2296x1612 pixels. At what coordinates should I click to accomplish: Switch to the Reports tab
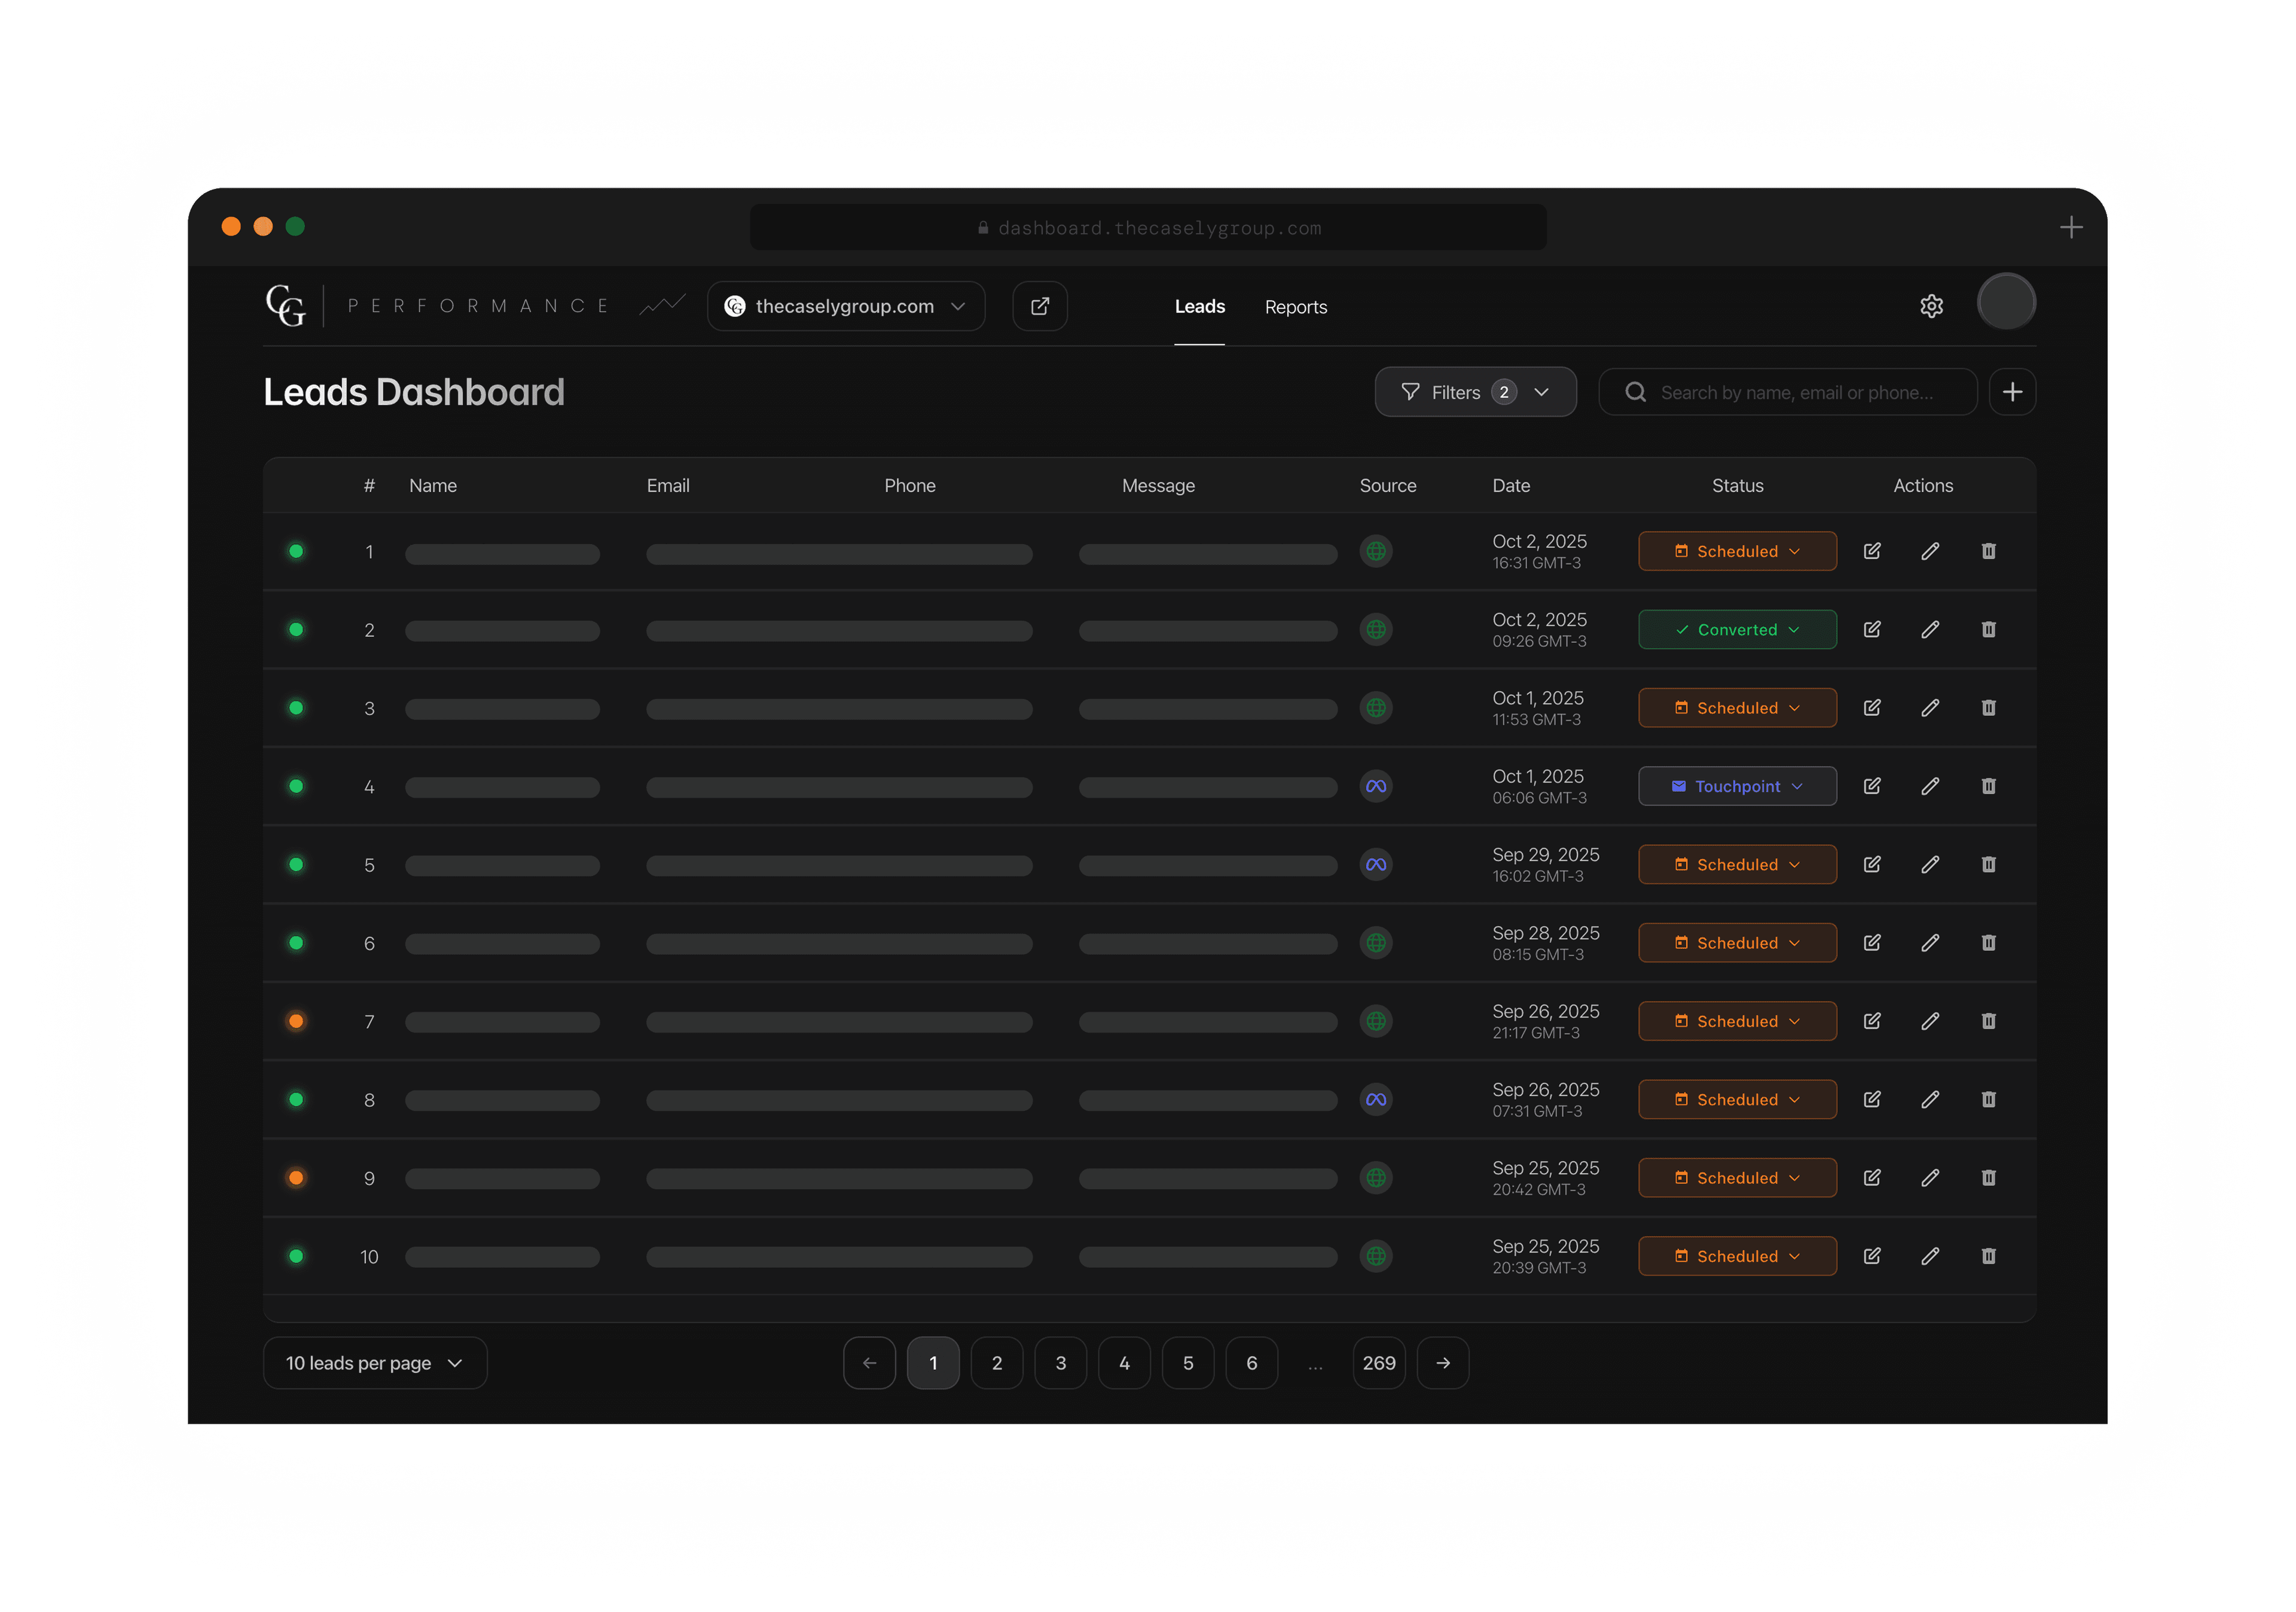[x=1295, y=307]
